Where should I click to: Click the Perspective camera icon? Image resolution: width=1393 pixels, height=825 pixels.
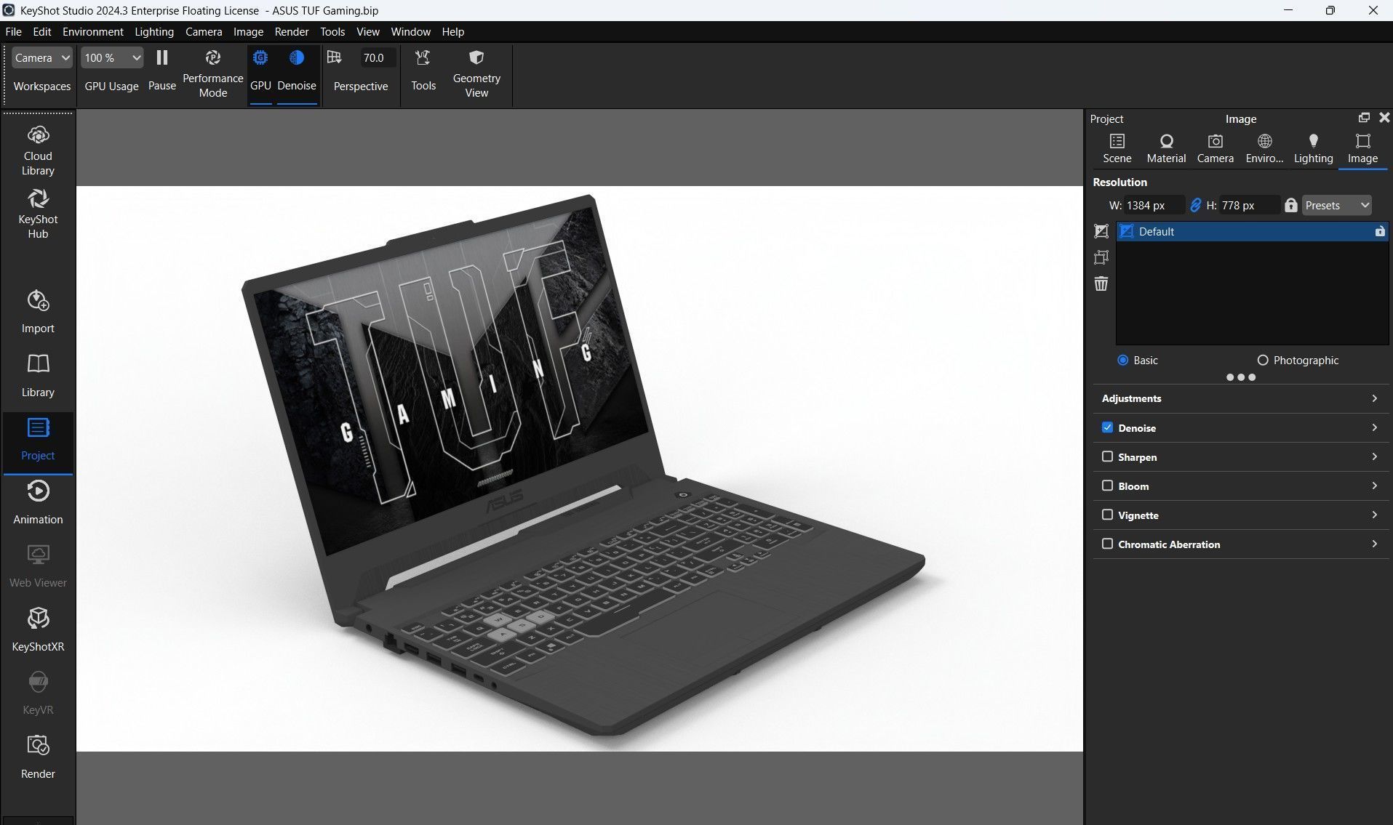[334, 57]
